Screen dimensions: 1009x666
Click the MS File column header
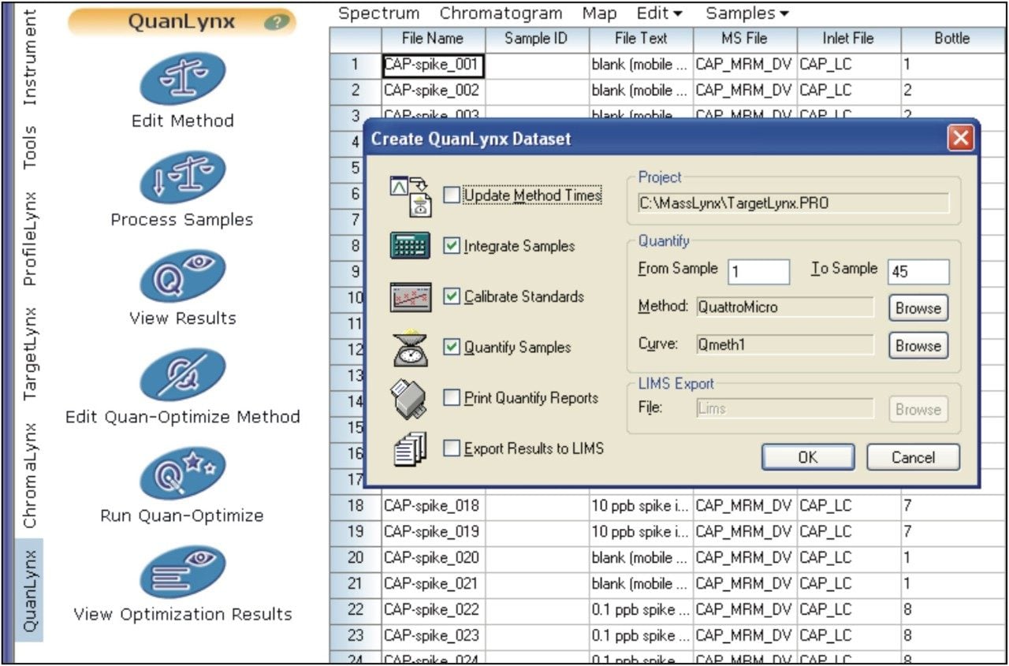pos(745,39)
